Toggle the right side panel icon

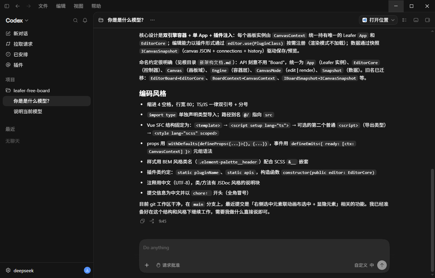point(428,20)
